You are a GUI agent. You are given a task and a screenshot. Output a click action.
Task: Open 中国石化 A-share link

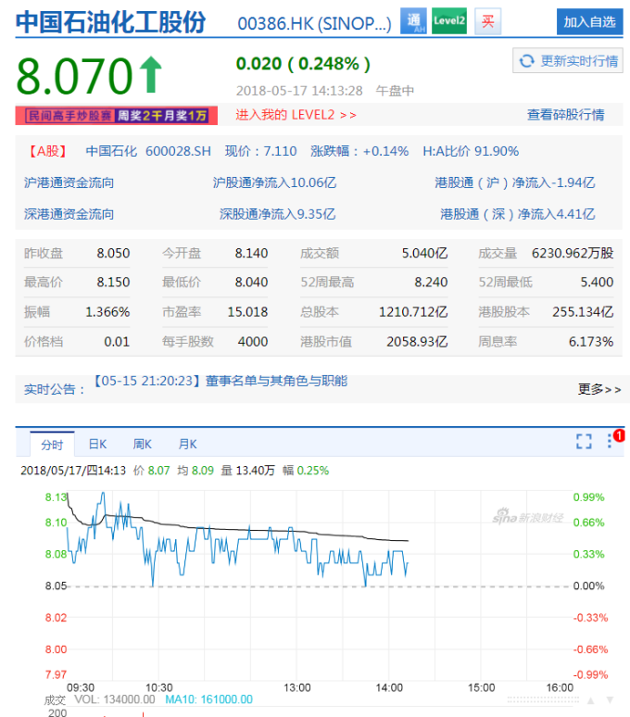pos(111,151)
